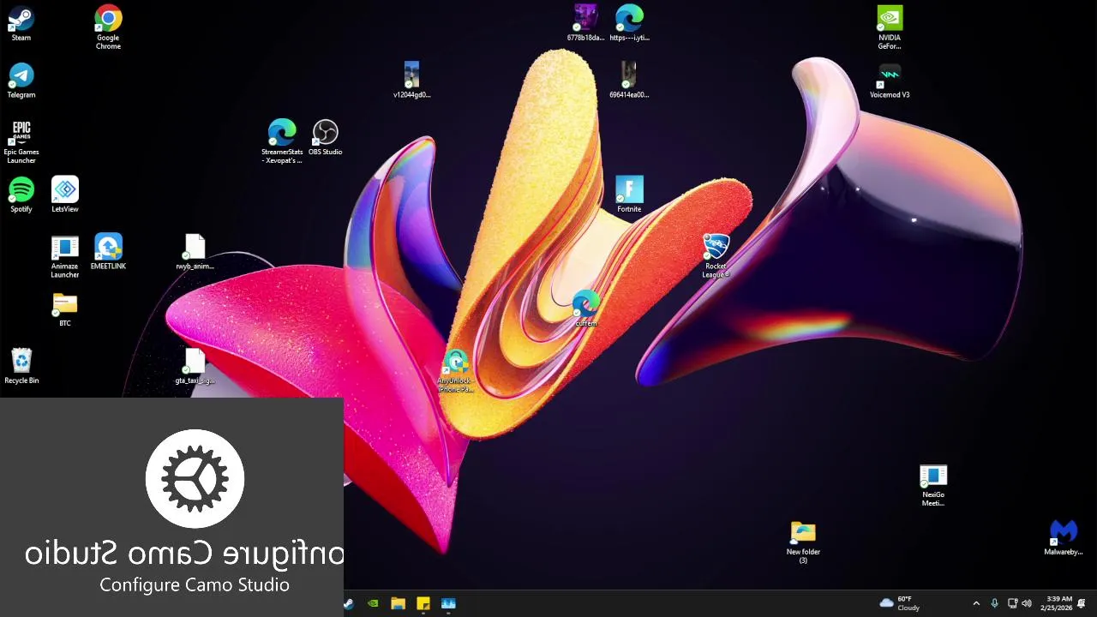The width and height of the screenshot is (1097, 617).
Task: Open the Telegram desktop shortcut
Action: tap(21, 81)
